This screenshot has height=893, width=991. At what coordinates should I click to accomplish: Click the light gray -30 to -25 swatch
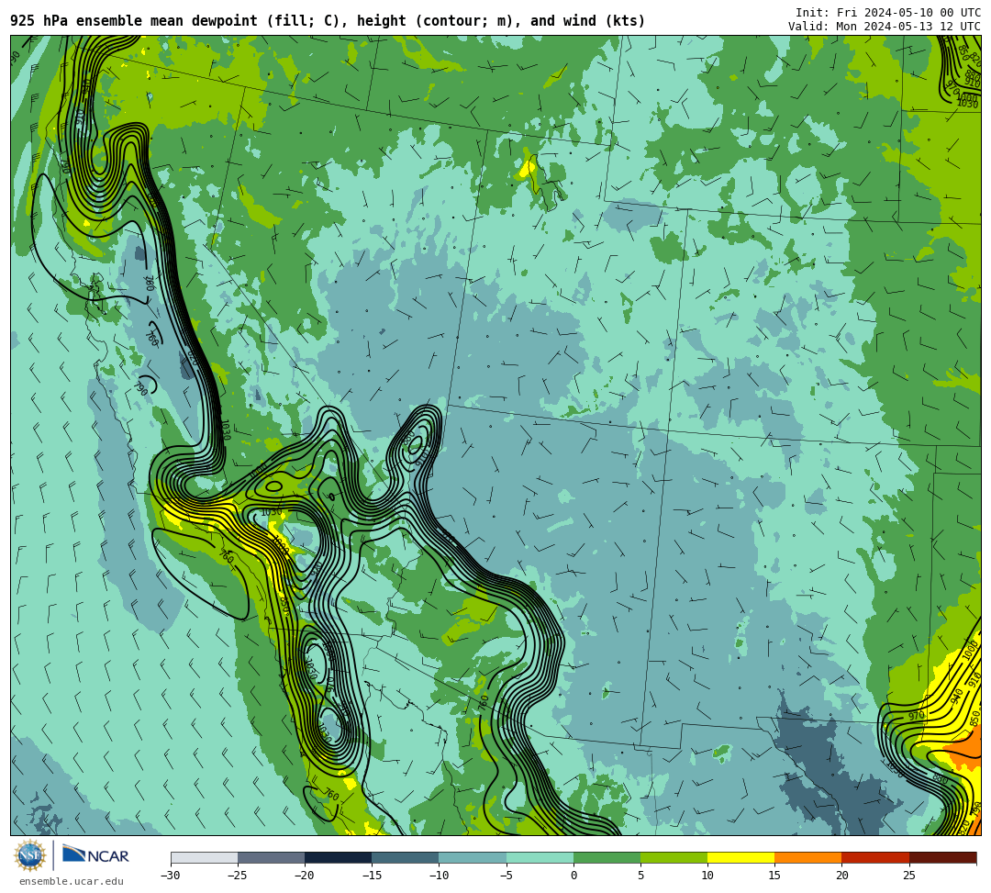coord(204,857)
